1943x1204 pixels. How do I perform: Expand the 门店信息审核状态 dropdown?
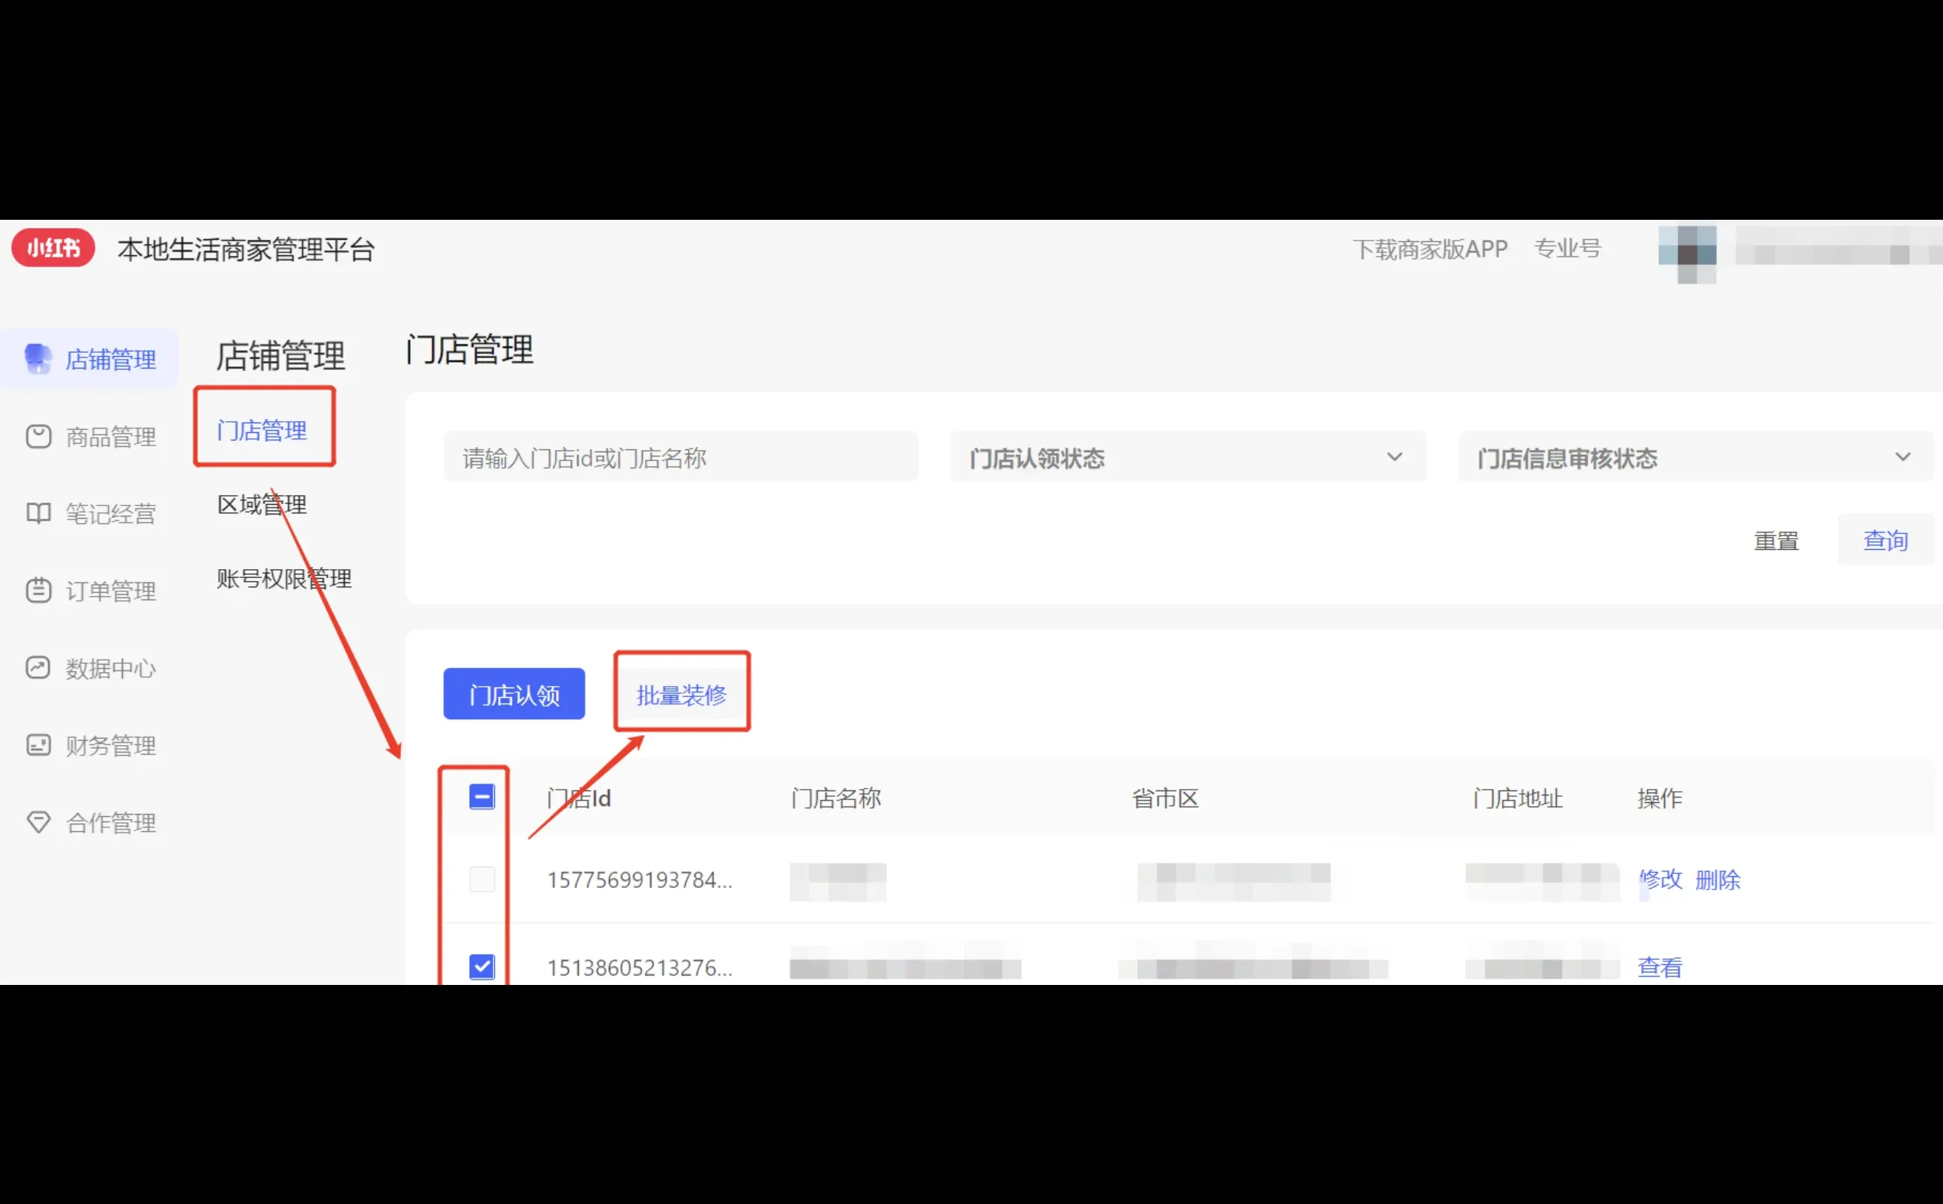pos(1695,457)
